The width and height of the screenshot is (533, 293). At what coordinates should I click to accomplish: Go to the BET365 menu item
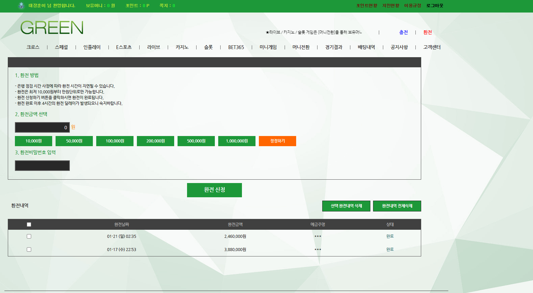point(236,47)
